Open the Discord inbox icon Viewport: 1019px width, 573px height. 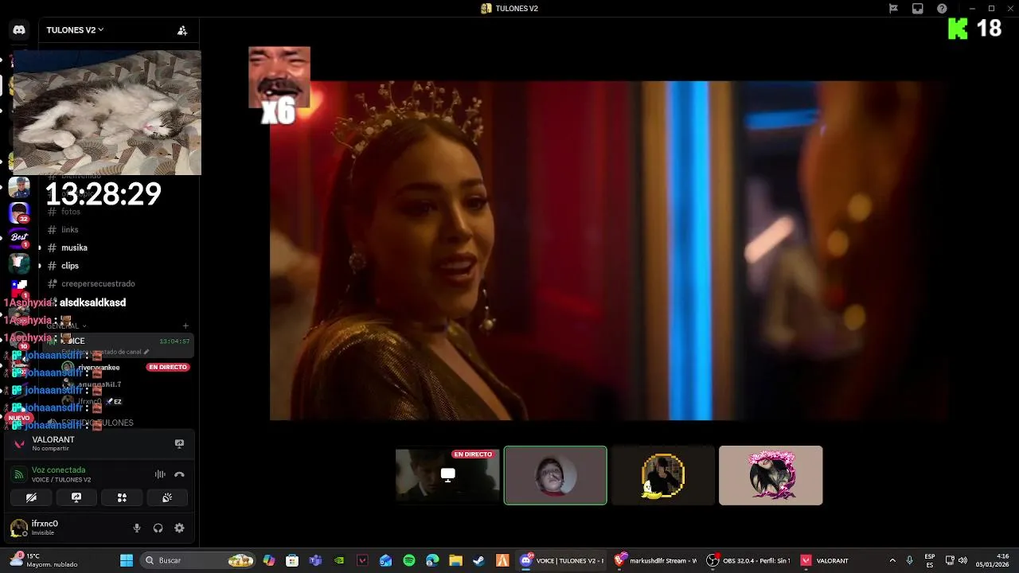click(x=918, y=9)
